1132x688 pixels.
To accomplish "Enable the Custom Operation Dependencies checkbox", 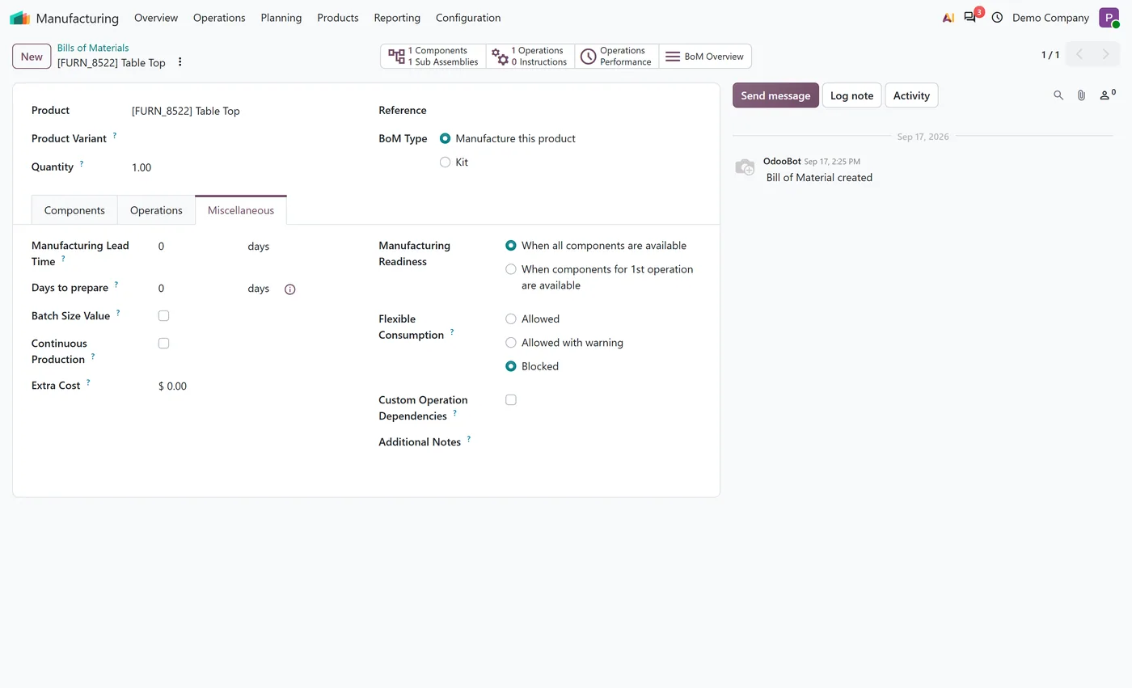I will click(511, 399).
